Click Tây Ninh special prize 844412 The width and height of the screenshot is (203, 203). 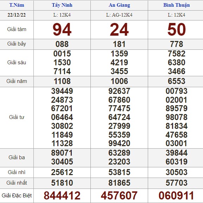(x=62, y=196)
